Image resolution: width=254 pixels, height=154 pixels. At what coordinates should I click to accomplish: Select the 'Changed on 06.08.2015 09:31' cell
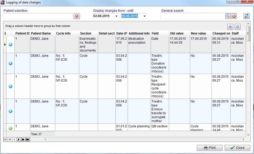(x=221, y=44)
